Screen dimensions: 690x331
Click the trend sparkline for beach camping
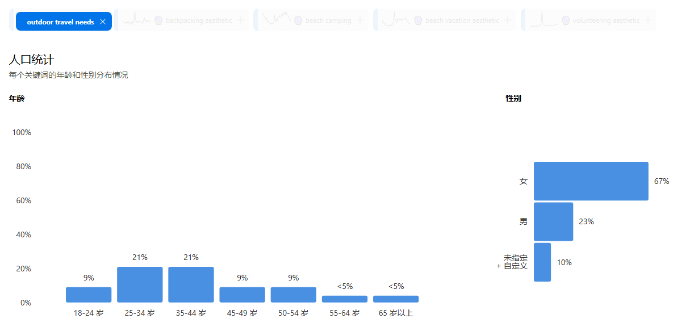pos(277,18)
